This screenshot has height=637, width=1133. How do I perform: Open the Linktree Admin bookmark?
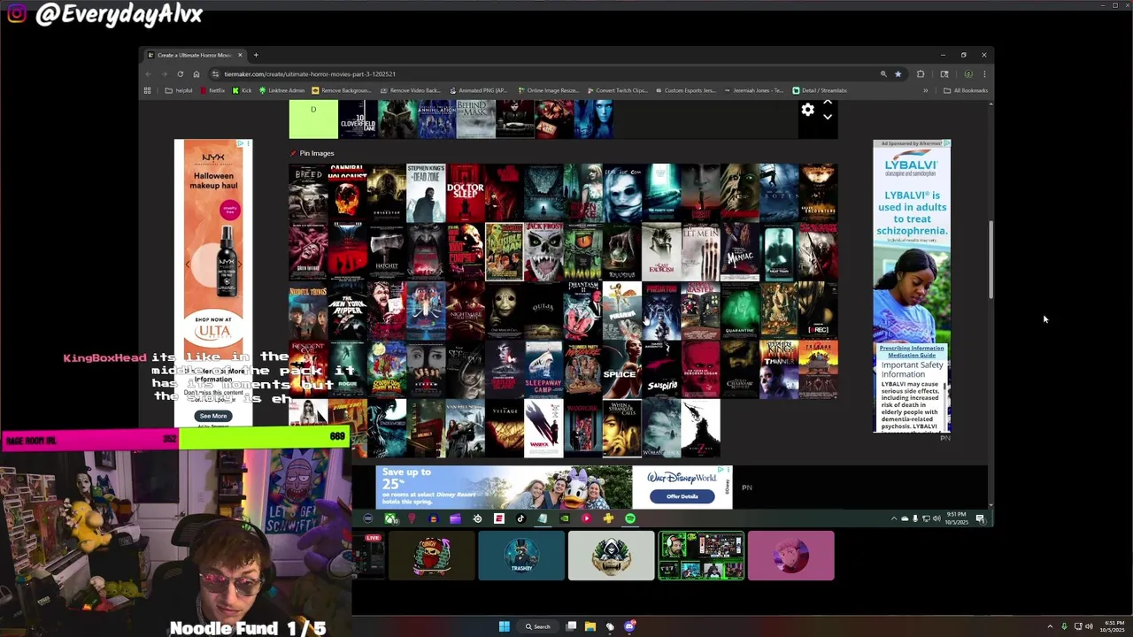pos(281,90)
